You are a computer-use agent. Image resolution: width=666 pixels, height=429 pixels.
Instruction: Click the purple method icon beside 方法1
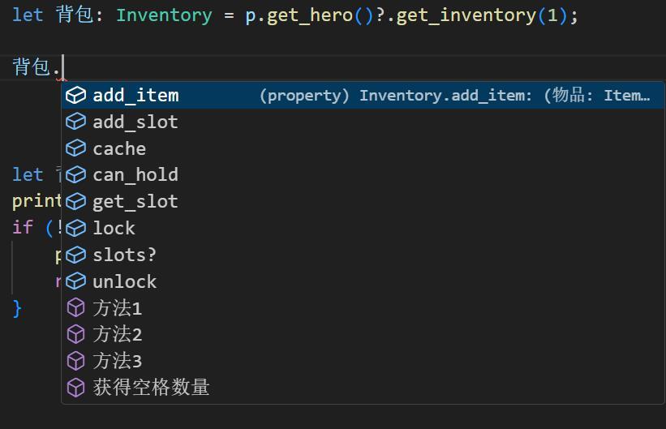point(75,308)
